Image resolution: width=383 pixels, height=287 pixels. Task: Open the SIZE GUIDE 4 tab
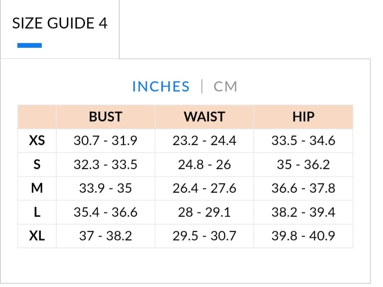(x=60, y=24)
